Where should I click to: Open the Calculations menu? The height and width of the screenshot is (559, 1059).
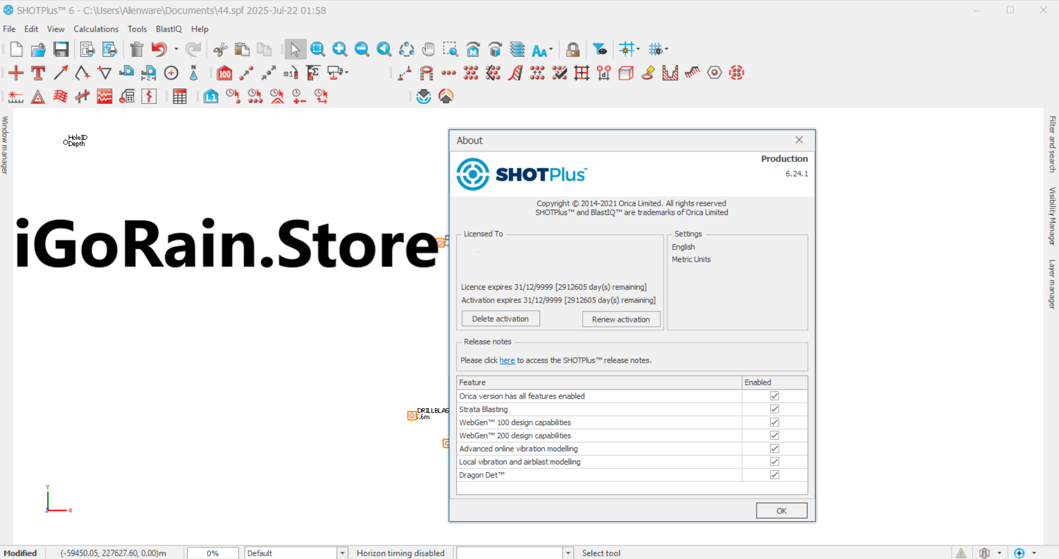[96, 29]
